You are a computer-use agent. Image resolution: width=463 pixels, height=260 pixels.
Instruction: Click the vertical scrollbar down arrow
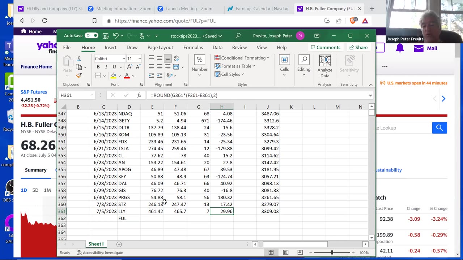click(371, 238)
